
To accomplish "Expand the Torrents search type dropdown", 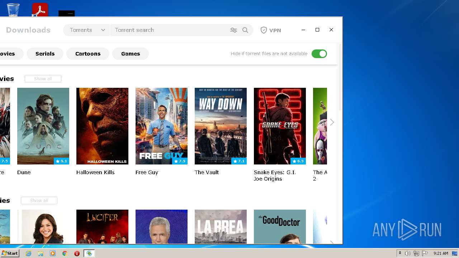I will pos(87,30).
